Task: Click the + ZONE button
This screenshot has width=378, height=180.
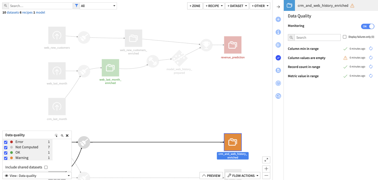Action: [195, 6]
